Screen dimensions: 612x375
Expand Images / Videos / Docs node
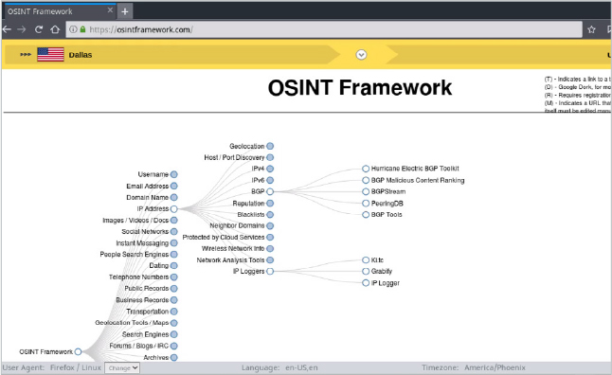pos(174,220)
